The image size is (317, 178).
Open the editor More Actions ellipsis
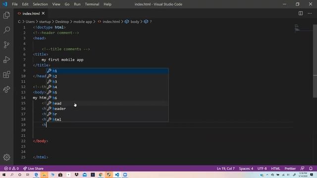(x=310, y=13)
